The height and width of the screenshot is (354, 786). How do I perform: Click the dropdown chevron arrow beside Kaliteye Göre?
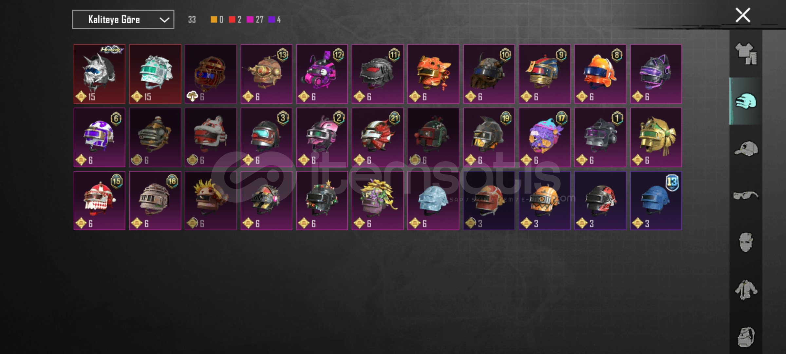click(164, 20)
